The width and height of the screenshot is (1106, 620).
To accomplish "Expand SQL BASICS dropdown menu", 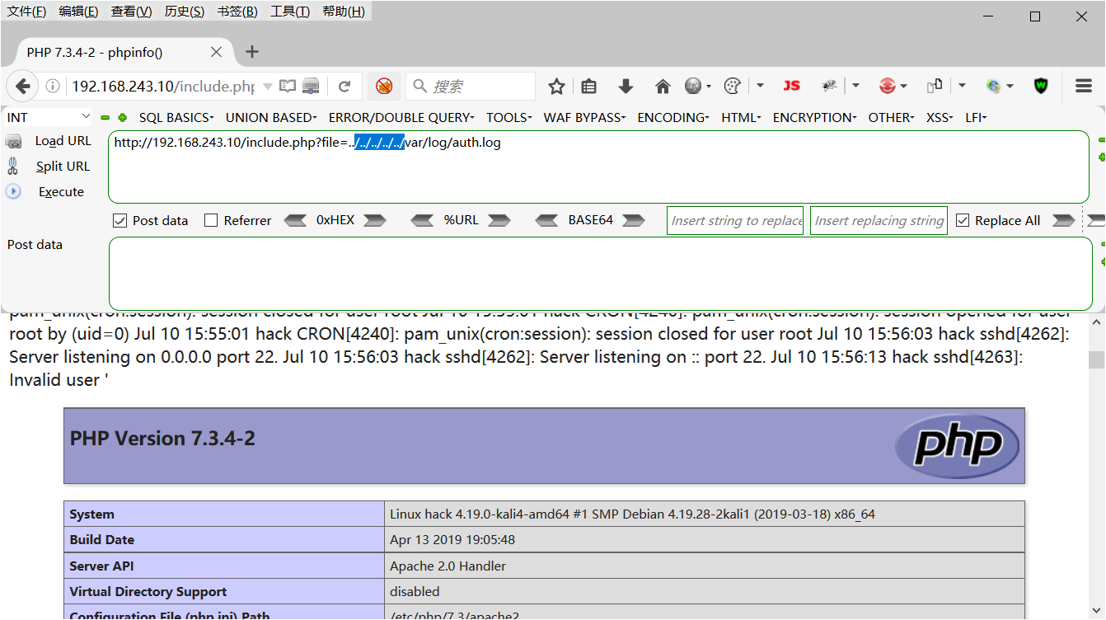I will tap(176, 118).
